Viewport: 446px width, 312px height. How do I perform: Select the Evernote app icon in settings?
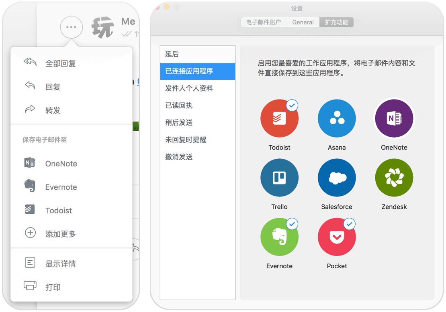point(279,237)
